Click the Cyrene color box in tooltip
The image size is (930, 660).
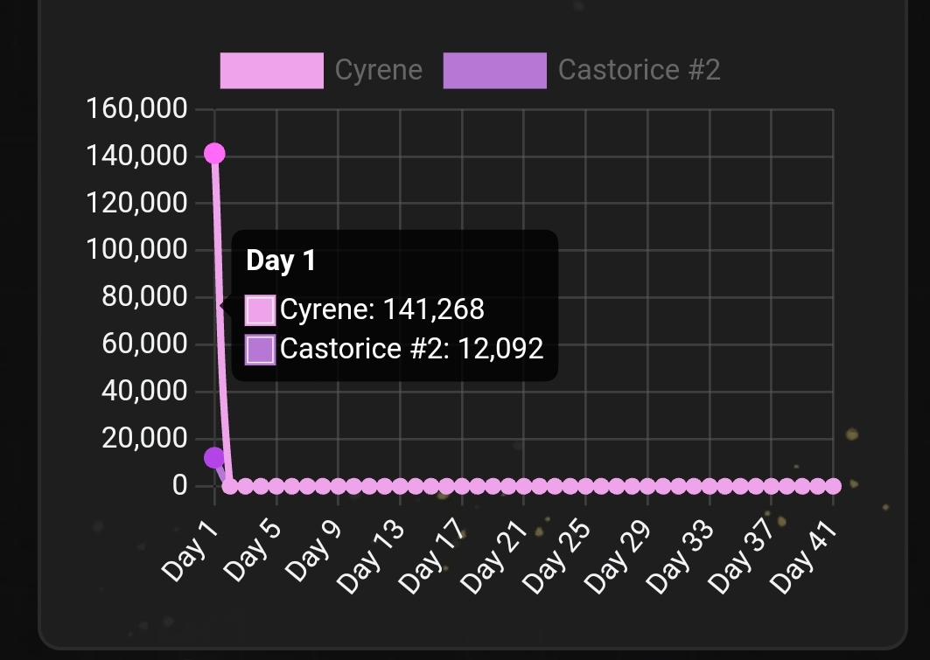pyautogui.click(x=261, y=309)
